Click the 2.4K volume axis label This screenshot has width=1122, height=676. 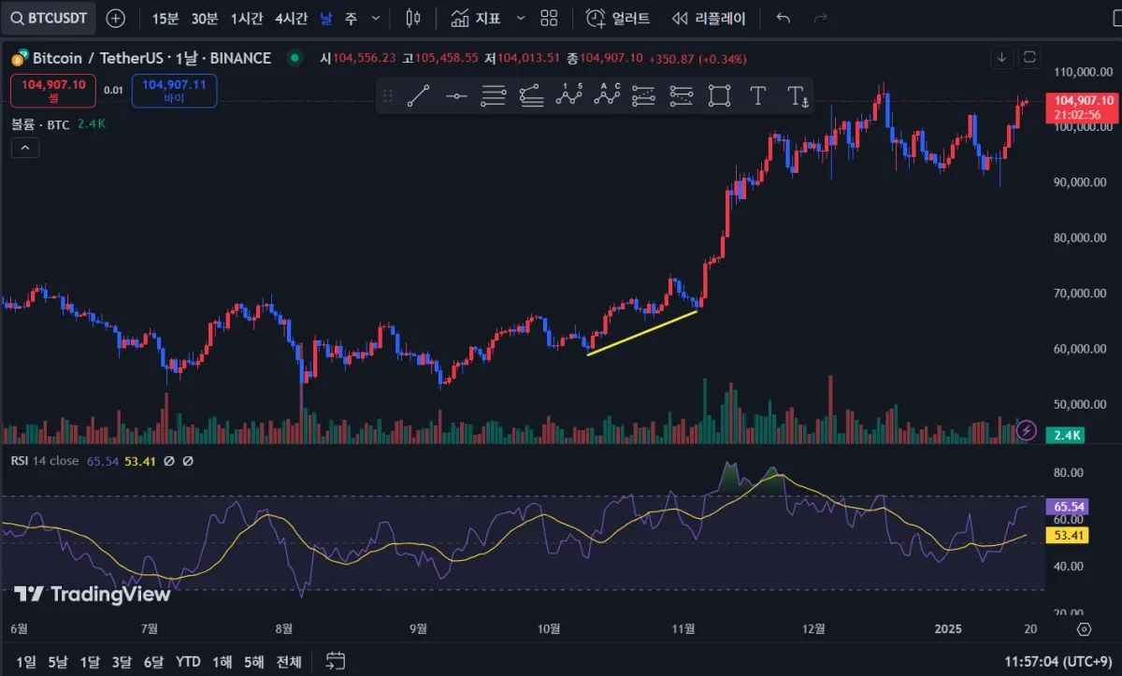click(x=1067, y=435)
